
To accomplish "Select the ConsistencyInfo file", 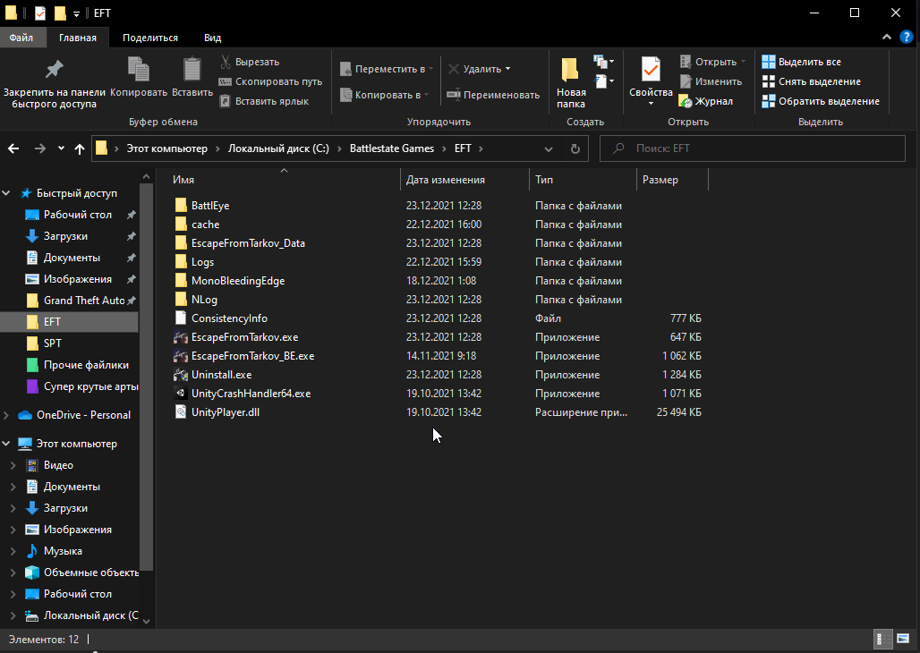I will (229, 318).
